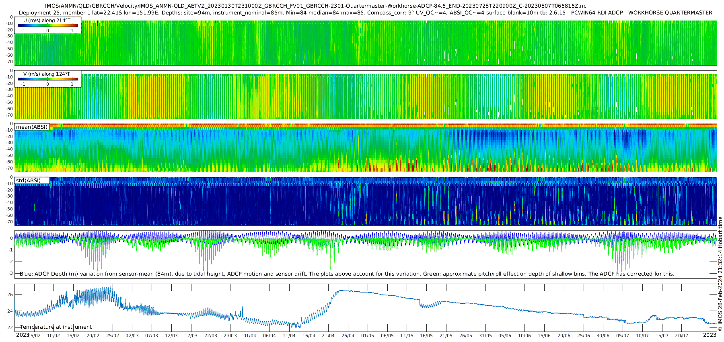Click the Deployment 25 metadata line

tap(365, 13)
